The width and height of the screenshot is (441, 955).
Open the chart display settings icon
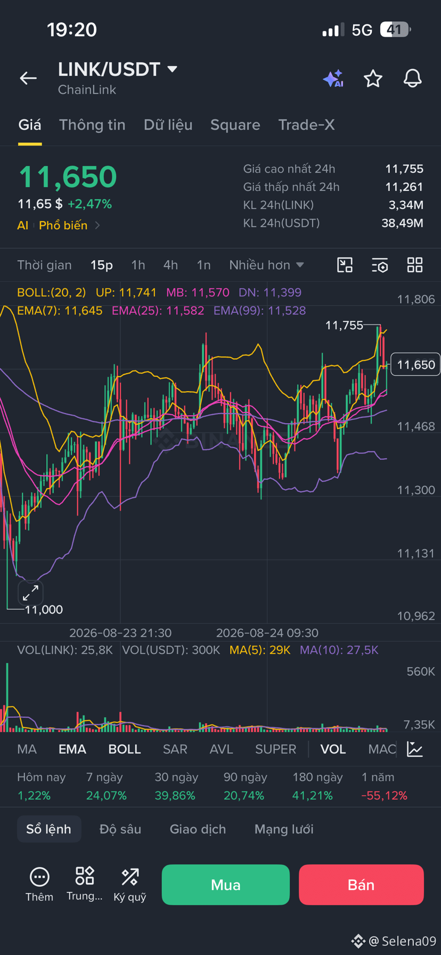click(x=380, y=265)
